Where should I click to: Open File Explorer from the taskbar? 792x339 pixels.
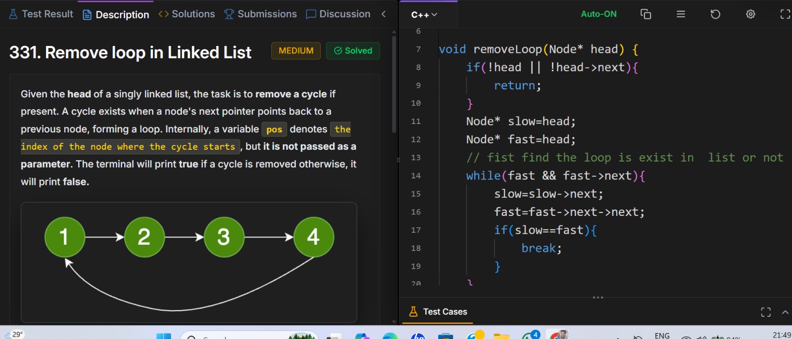(501, 336)
